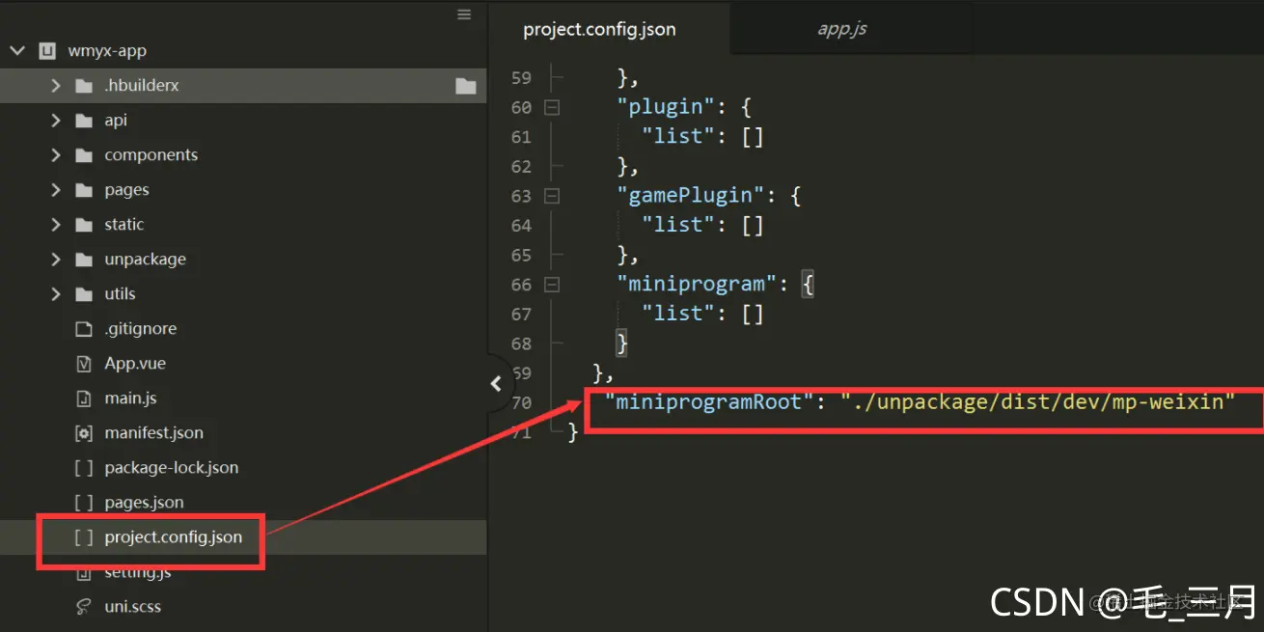Collapse the sidebar with the arrow handle

point(496,383)
